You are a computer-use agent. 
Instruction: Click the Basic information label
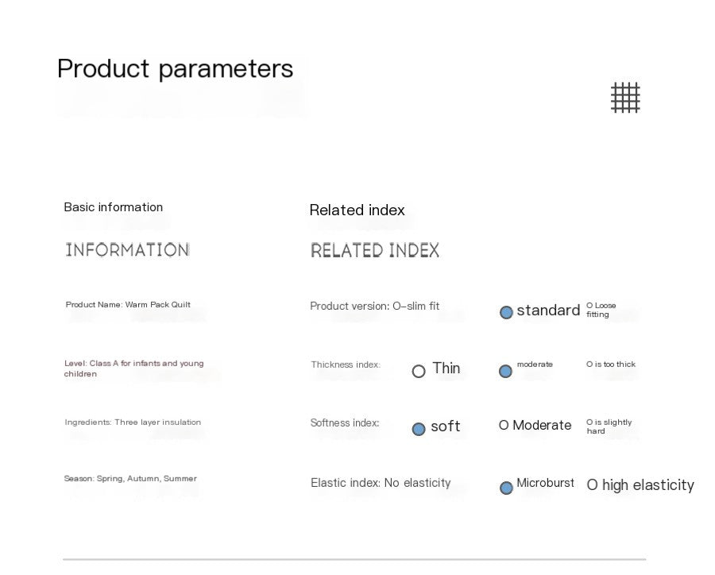point(113,207)
